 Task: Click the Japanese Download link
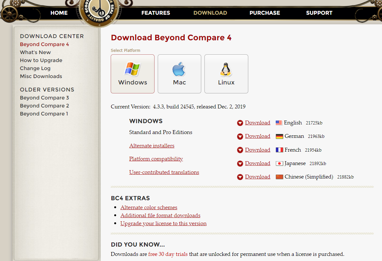coord(258,163)
